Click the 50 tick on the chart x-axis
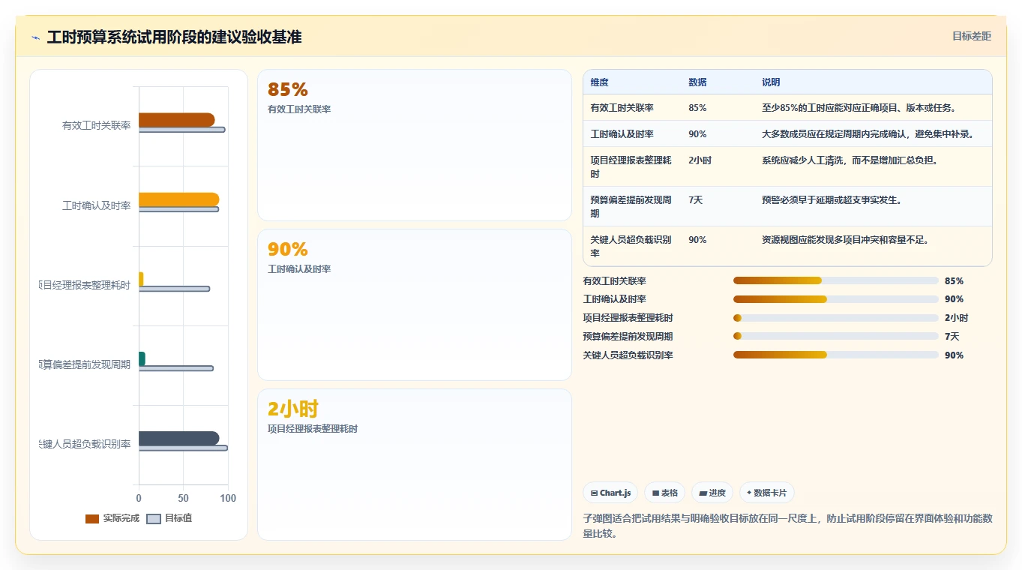This screenshot has width=1022, height=570. click(183, 499)
